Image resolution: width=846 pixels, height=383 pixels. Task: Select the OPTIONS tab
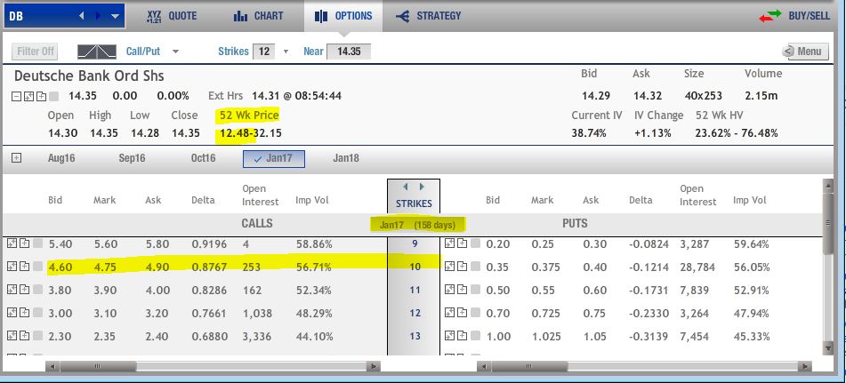343,16
